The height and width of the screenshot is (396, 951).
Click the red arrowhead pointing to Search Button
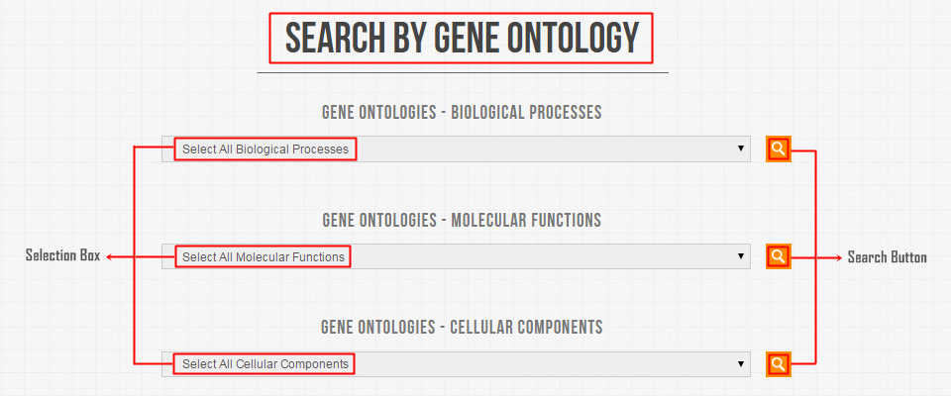pyautogui.click(x=839, y=257)
